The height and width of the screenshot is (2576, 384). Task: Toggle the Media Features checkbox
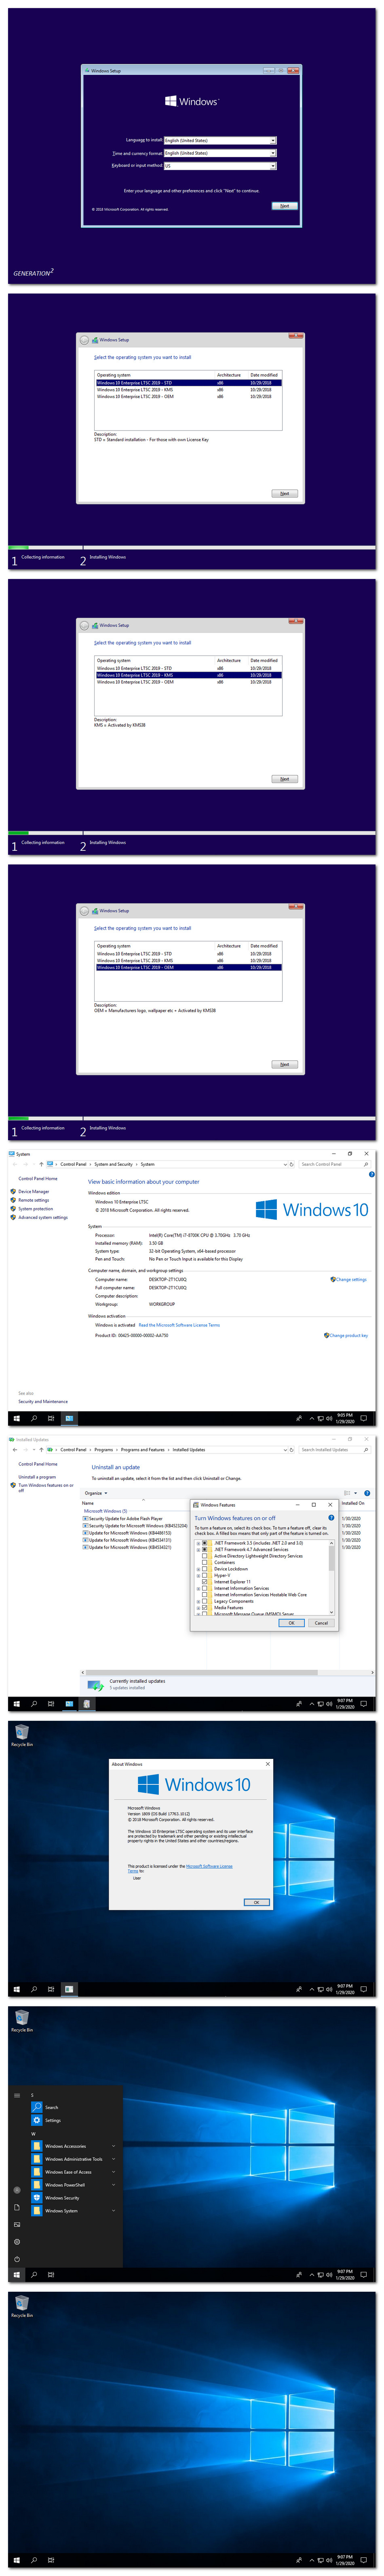click(x=205, y=1607)
